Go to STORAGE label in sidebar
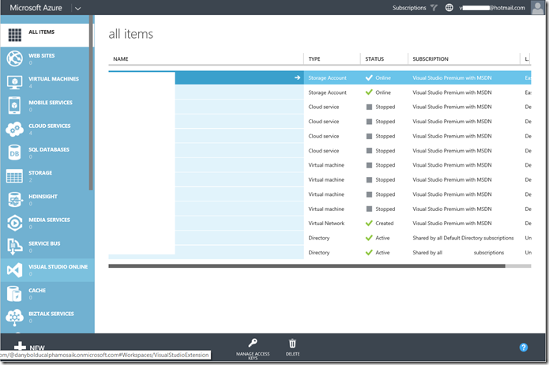Viewport: 549px width, 365px height. point(40,173)
